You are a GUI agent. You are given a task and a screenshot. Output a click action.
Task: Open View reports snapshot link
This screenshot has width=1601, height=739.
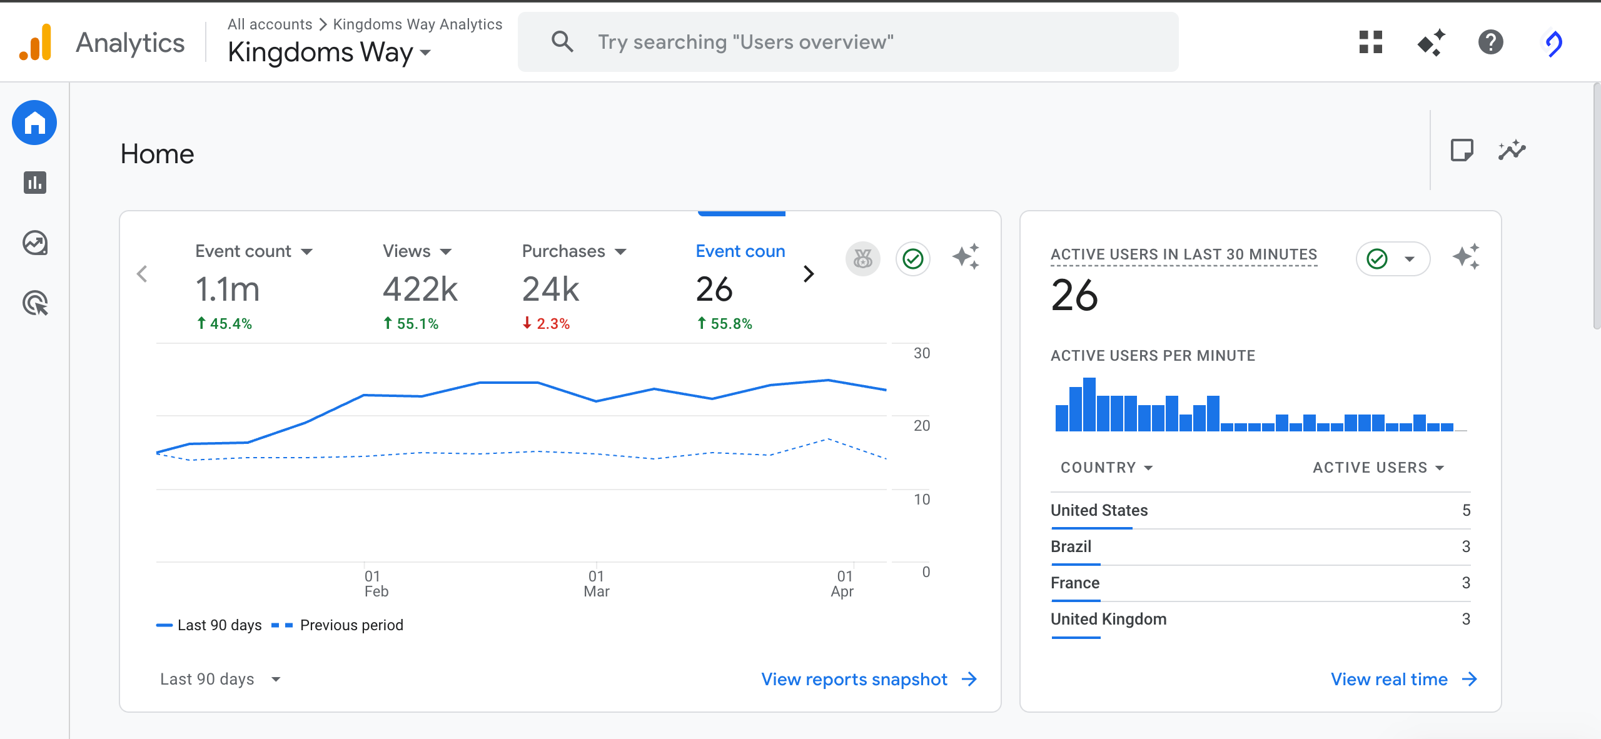[x=869, y=679]
